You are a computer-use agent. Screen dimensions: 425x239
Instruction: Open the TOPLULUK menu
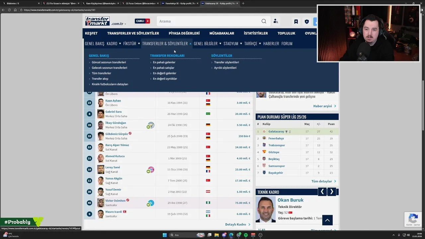287,33
